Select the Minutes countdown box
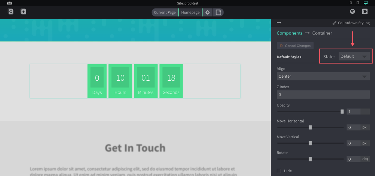 point(145,81)
